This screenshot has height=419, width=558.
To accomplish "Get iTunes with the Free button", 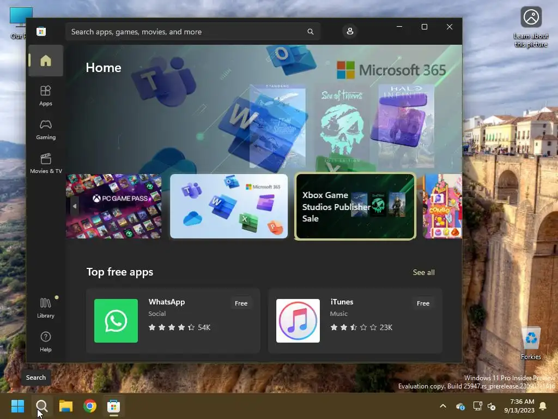I will click(423, 303).
